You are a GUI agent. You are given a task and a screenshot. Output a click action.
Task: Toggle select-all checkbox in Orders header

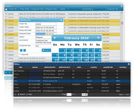[6, 9]
